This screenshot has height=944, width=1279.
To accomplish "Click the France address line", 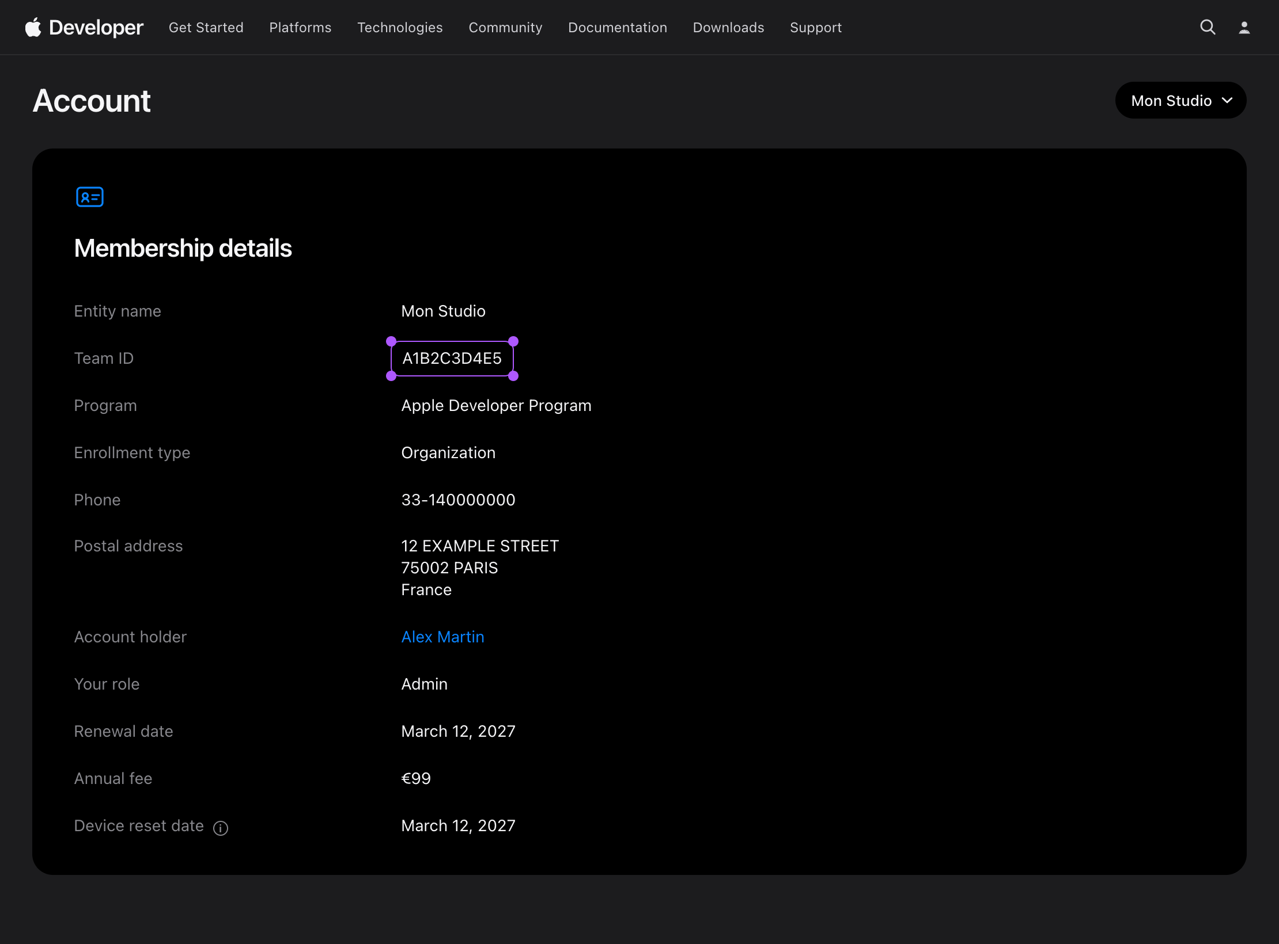I will coord(426,589).
